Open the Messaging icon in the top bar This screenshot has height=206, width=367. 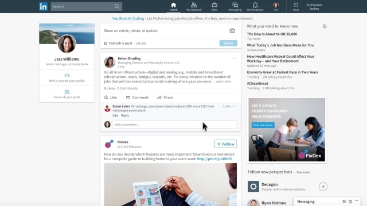235,6
